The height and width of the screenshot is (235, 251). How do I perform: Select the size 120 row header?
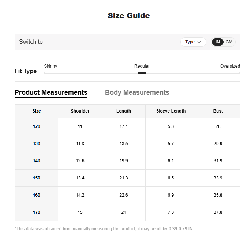[37, 126]
